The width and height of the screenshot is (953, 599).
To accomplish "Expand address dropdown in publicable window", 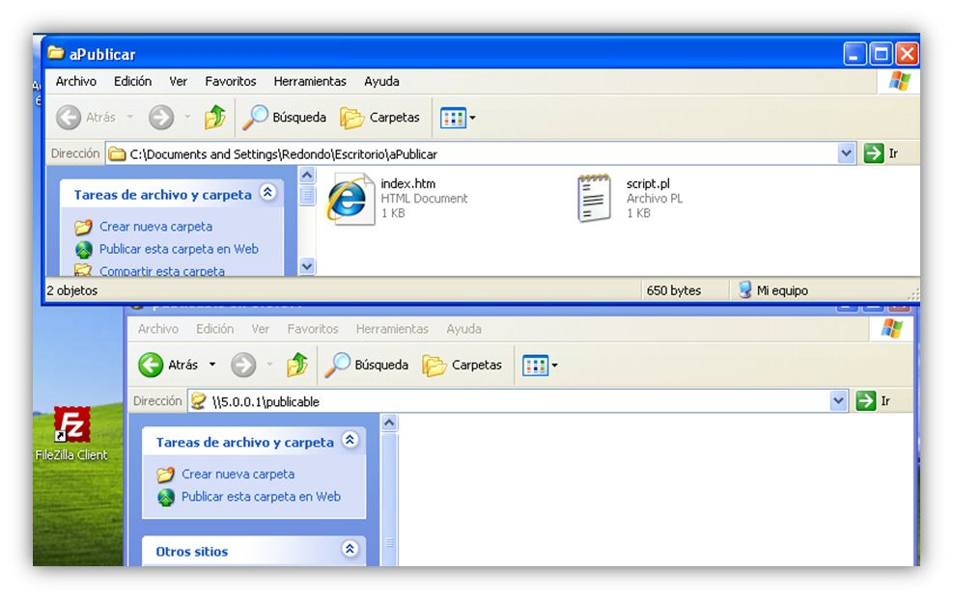I will pyautogui.click(x=839, y=400).
